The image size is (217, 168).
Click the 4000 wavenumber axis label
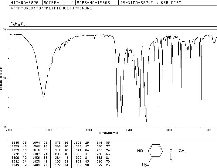[9, 130]
